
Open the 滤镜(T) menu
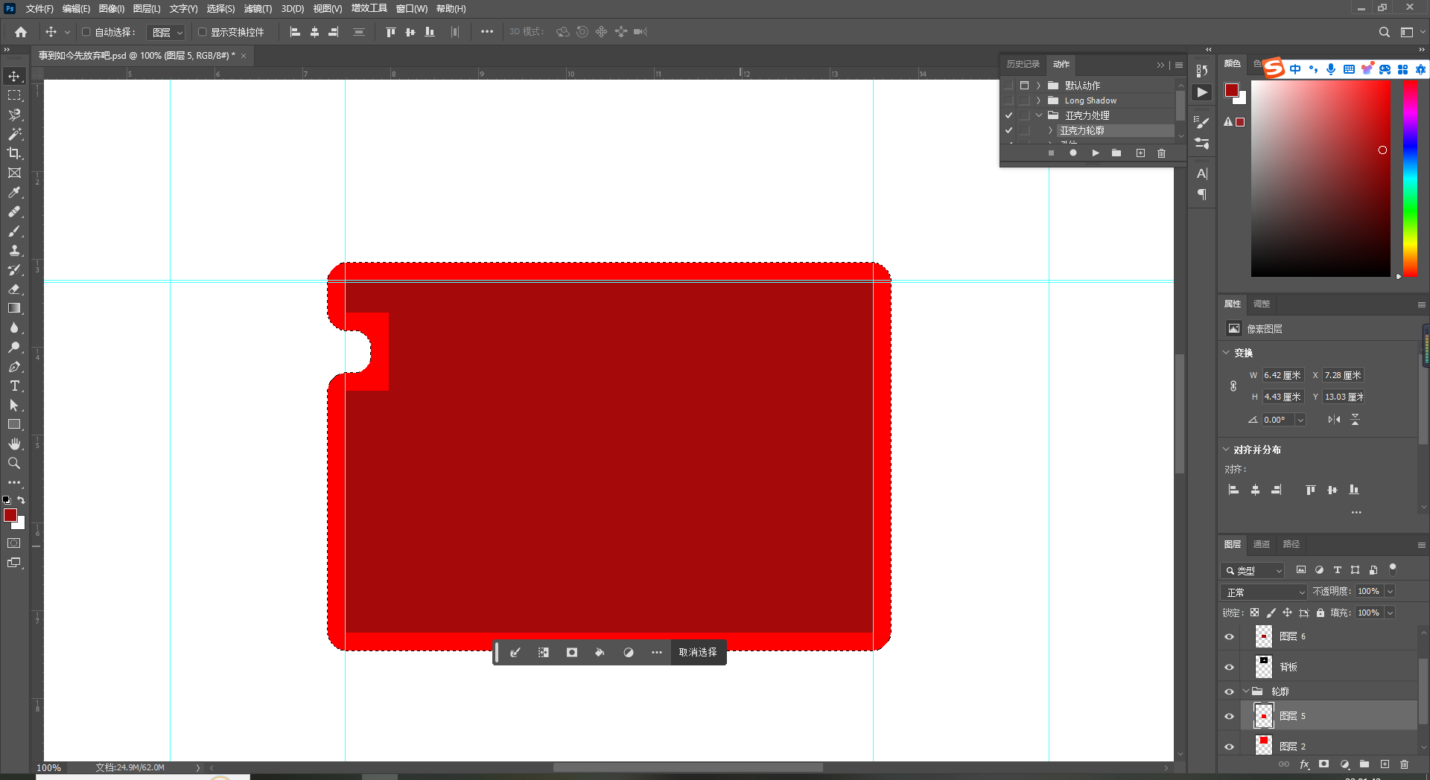pos(258,9)
